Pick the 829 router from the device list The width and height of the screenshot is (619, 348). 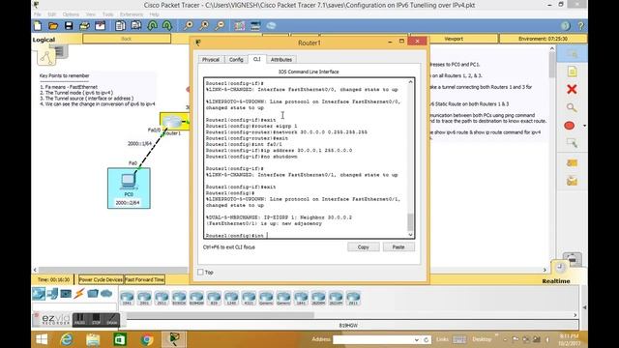point(214,298)
